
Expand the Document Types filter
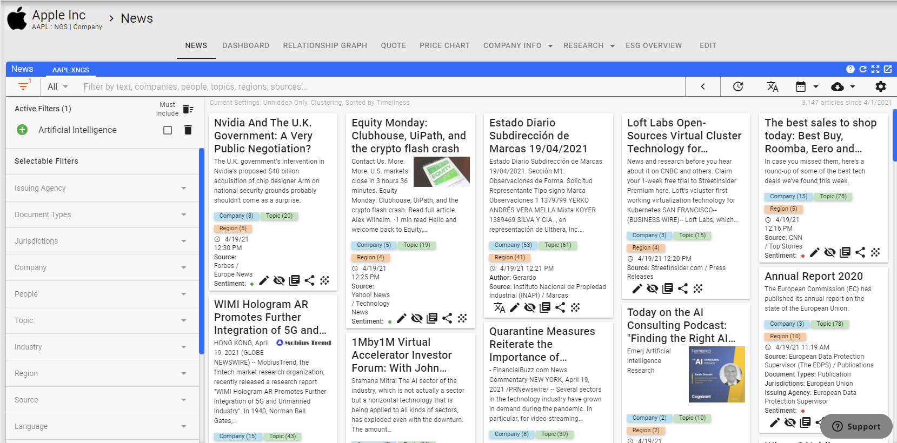point(103,214)
